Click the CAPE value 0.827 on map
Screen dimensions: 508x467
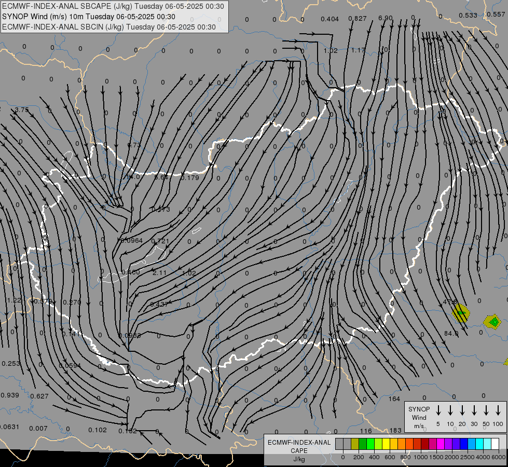(358, 19)
